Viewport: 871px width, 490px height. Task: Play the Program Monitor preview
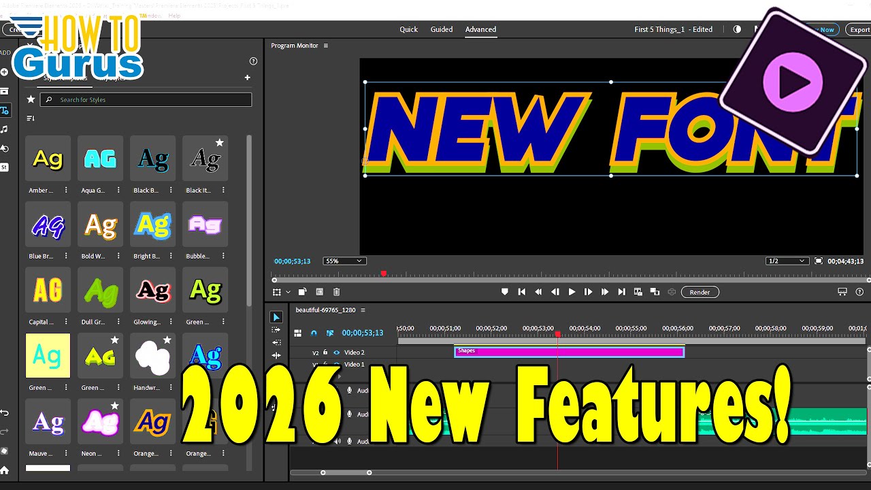tap(572, 292)
